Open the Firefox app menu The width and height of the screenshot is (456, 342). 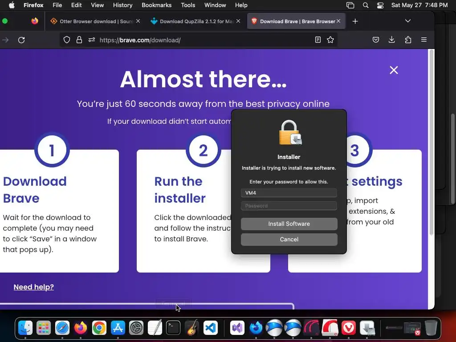pos(33,5)
